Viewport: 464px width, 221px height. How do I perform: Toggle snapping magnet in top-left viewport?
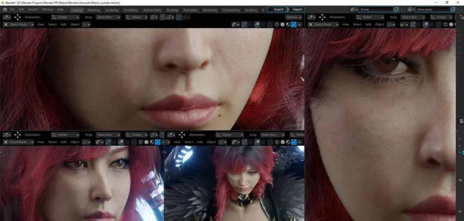point(162,17)
